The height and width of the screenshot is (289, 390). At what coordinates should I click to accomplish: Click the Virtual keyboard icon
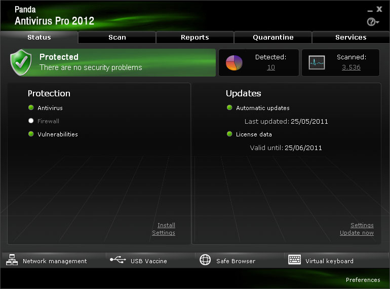[294, 260]
